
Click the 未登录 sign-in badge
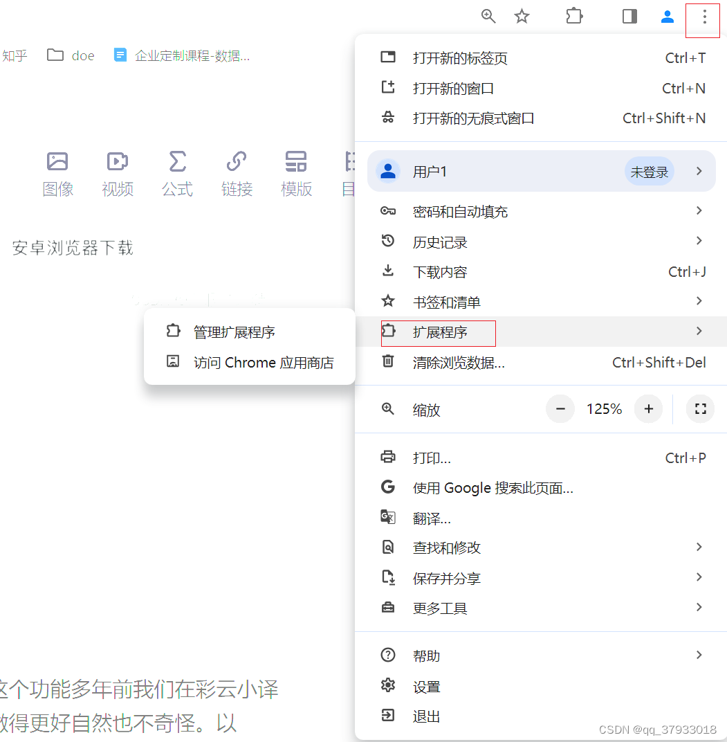click(650, 171)
